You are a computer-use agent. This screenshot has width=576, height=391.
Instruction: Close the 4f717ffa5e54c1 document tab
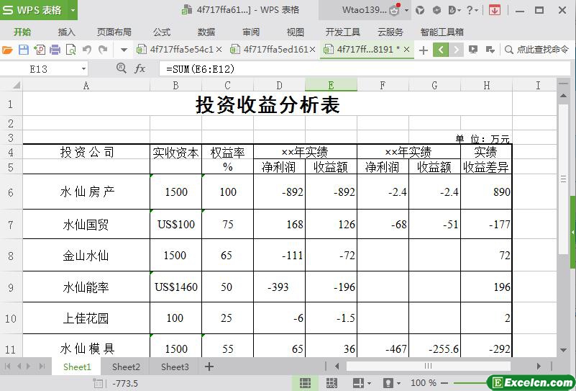click(x=219, y=49)
